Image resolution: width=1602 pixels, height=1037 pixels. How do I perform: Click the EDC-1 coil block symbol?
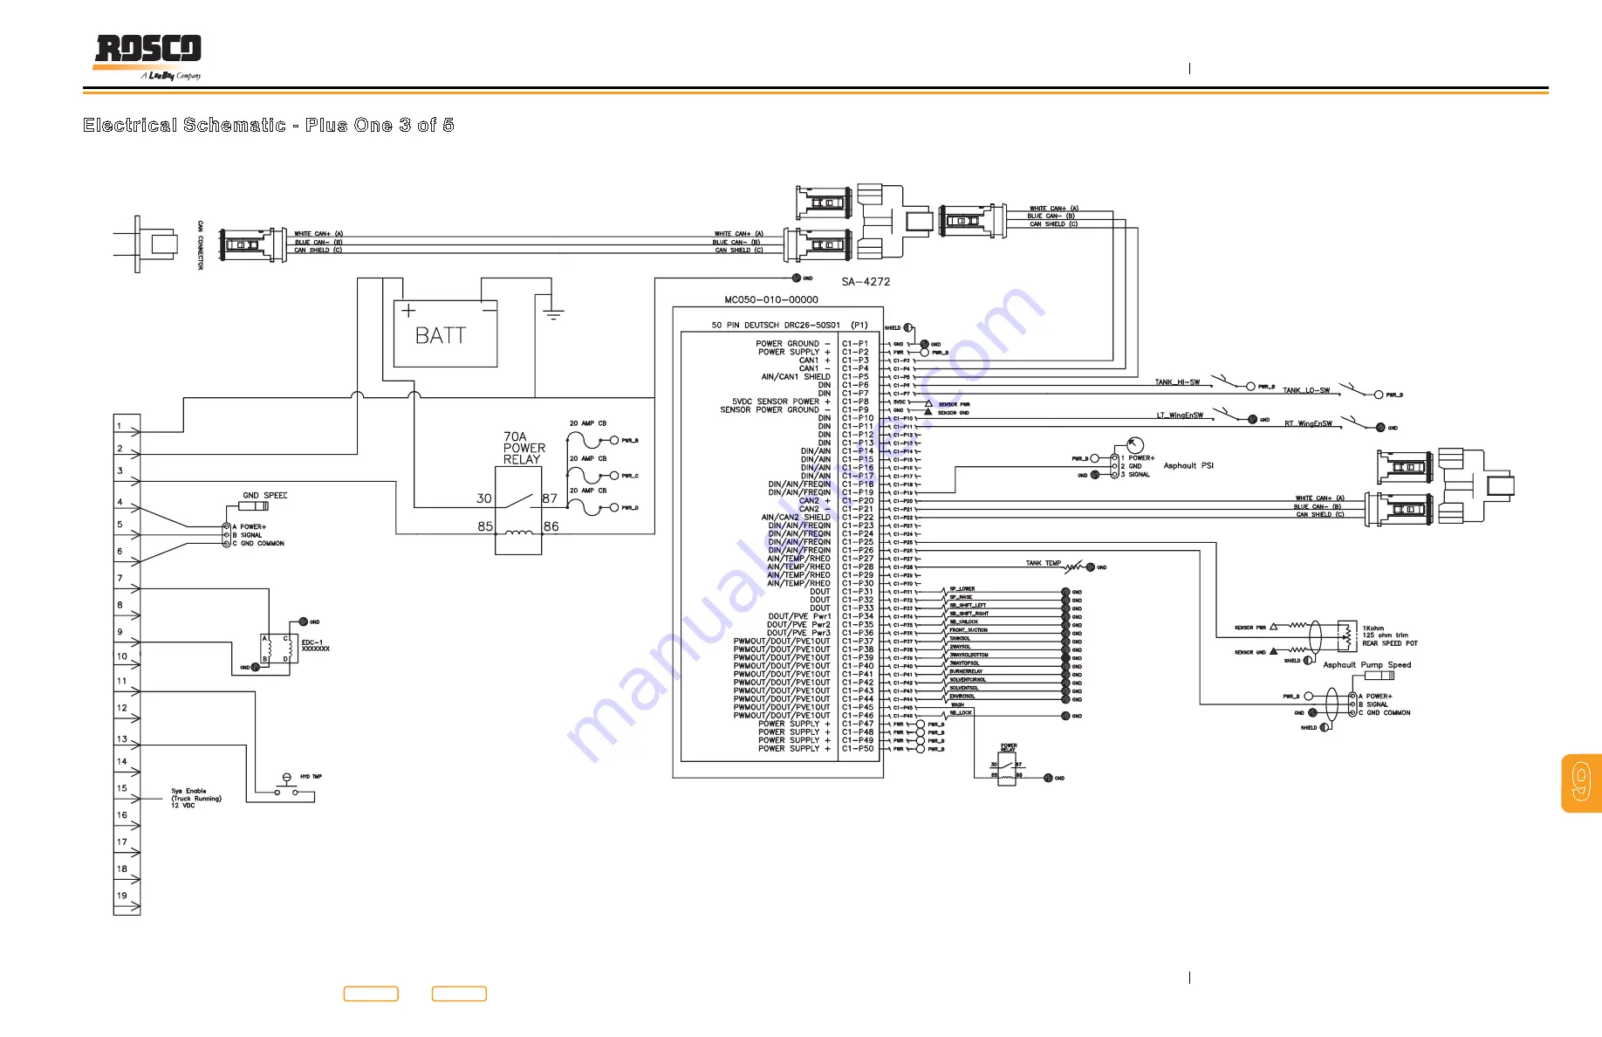278,649
